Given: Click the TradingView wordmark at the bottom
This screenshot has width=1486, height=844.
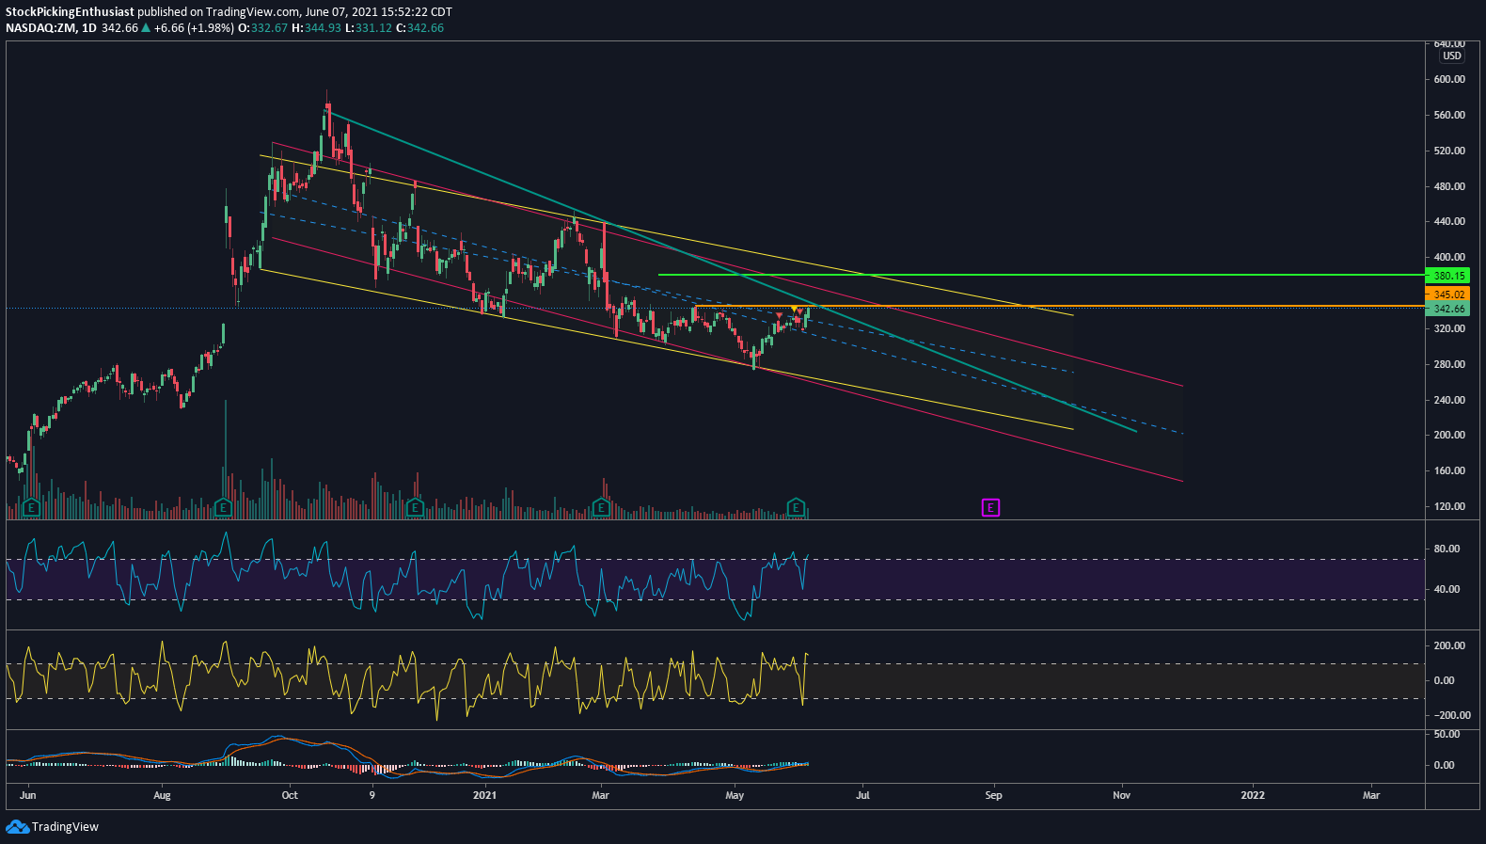Looking at the screenshot, I should (65, 827).
